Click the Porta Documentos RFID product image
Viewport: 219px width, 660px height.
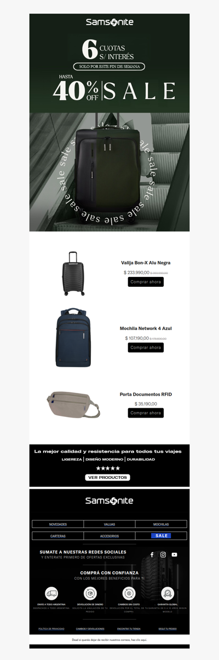pyautogui.click(x=73, y=404)
